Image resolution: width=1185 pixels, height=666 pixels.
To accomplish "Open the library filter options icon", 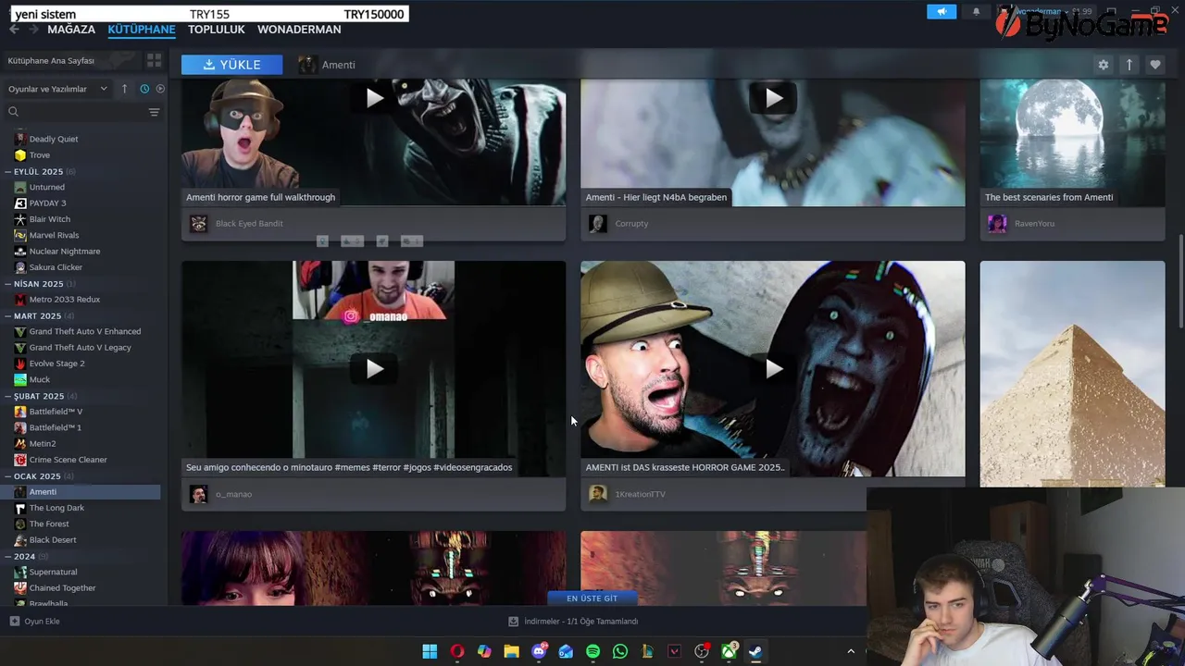I will (x=154, y=112).
